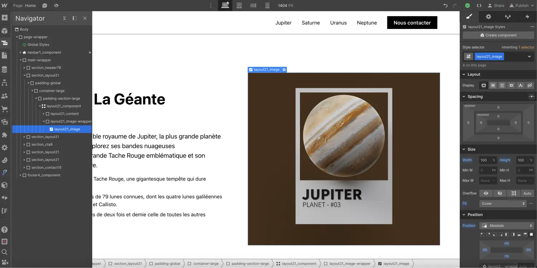Open the Position dropdown showing Absolute
This screenshot has width=537, height=268.
tap(507, 225)
